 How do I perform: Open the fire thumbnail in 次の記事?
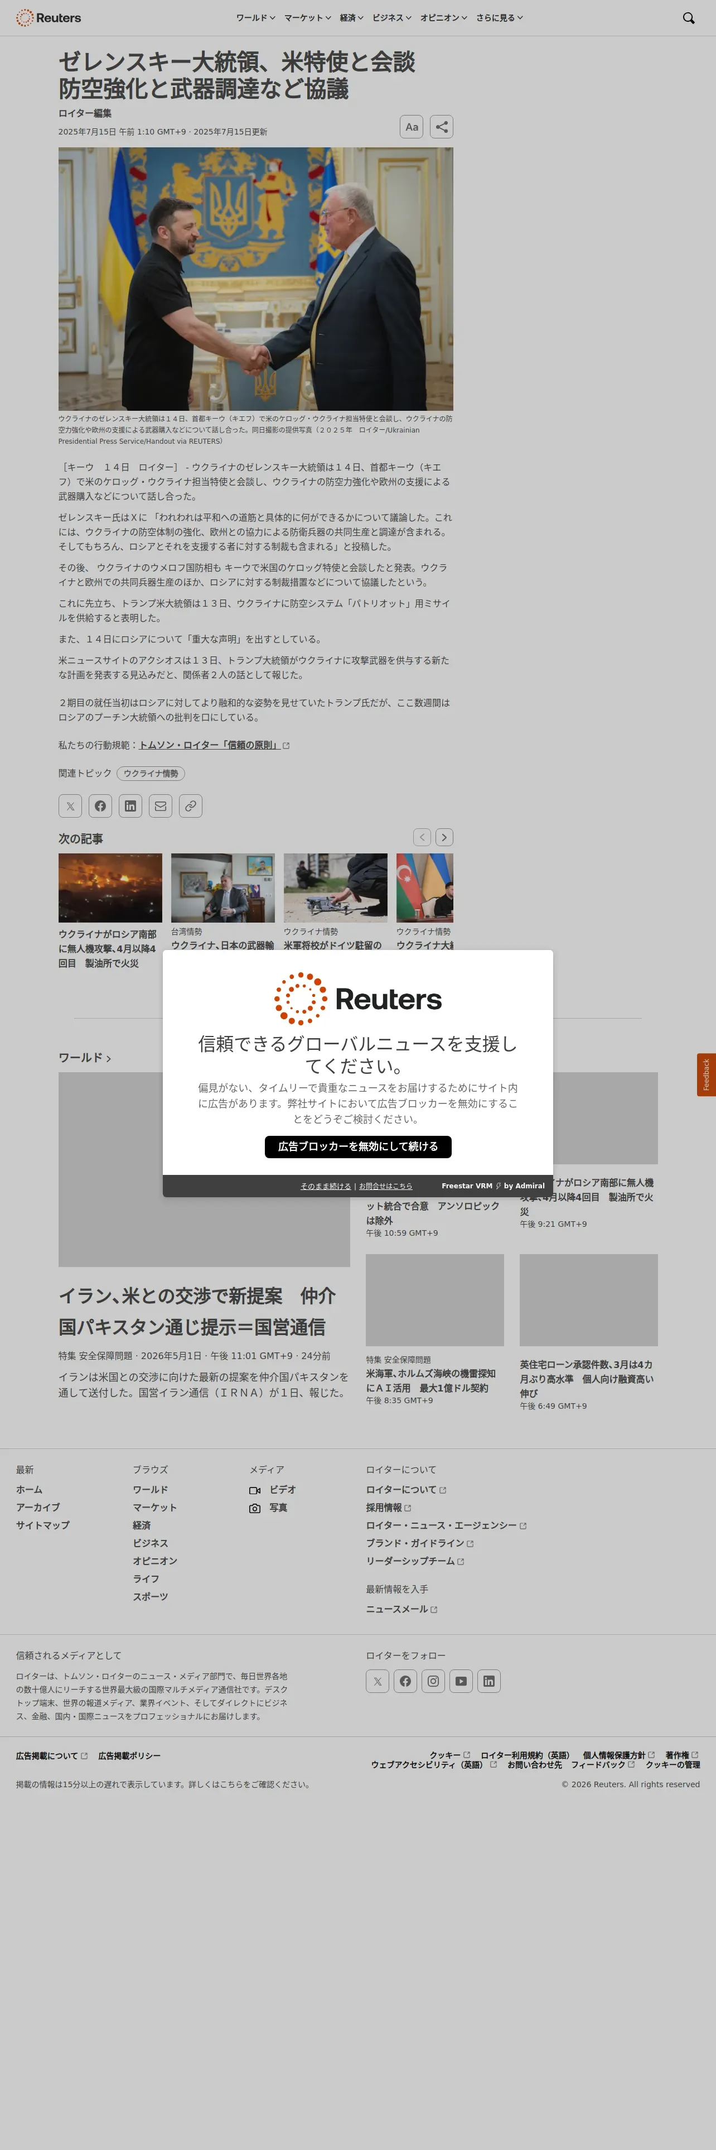tap(110, 888)
